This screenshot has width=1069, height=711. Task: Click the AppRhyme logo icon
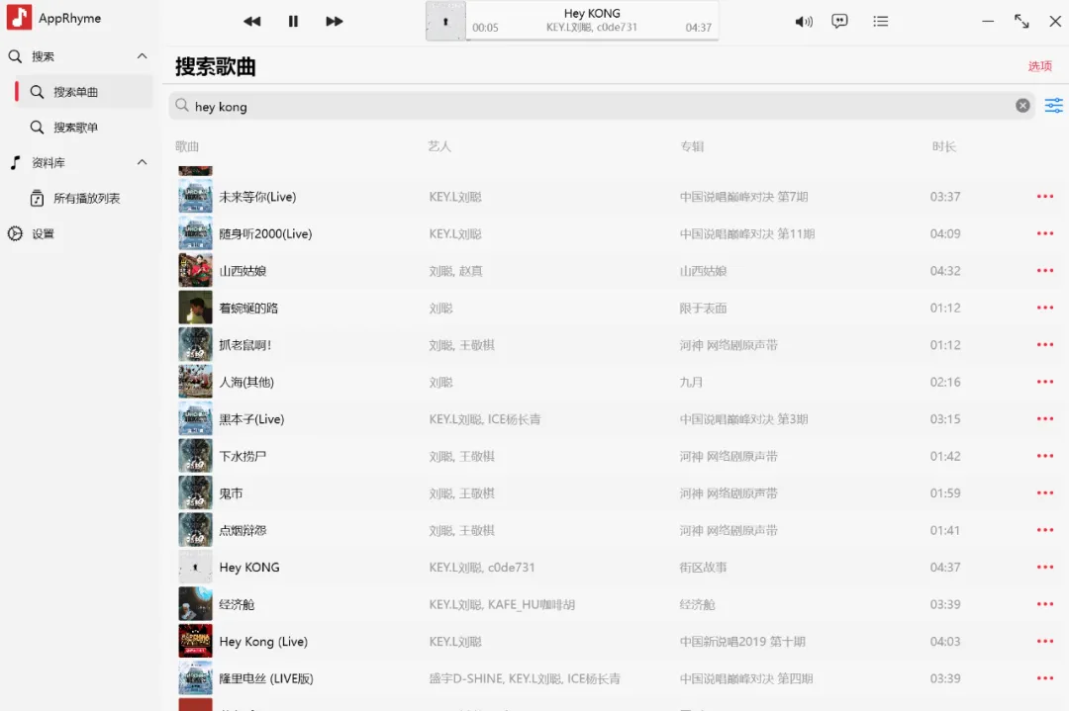coord(19,18)
